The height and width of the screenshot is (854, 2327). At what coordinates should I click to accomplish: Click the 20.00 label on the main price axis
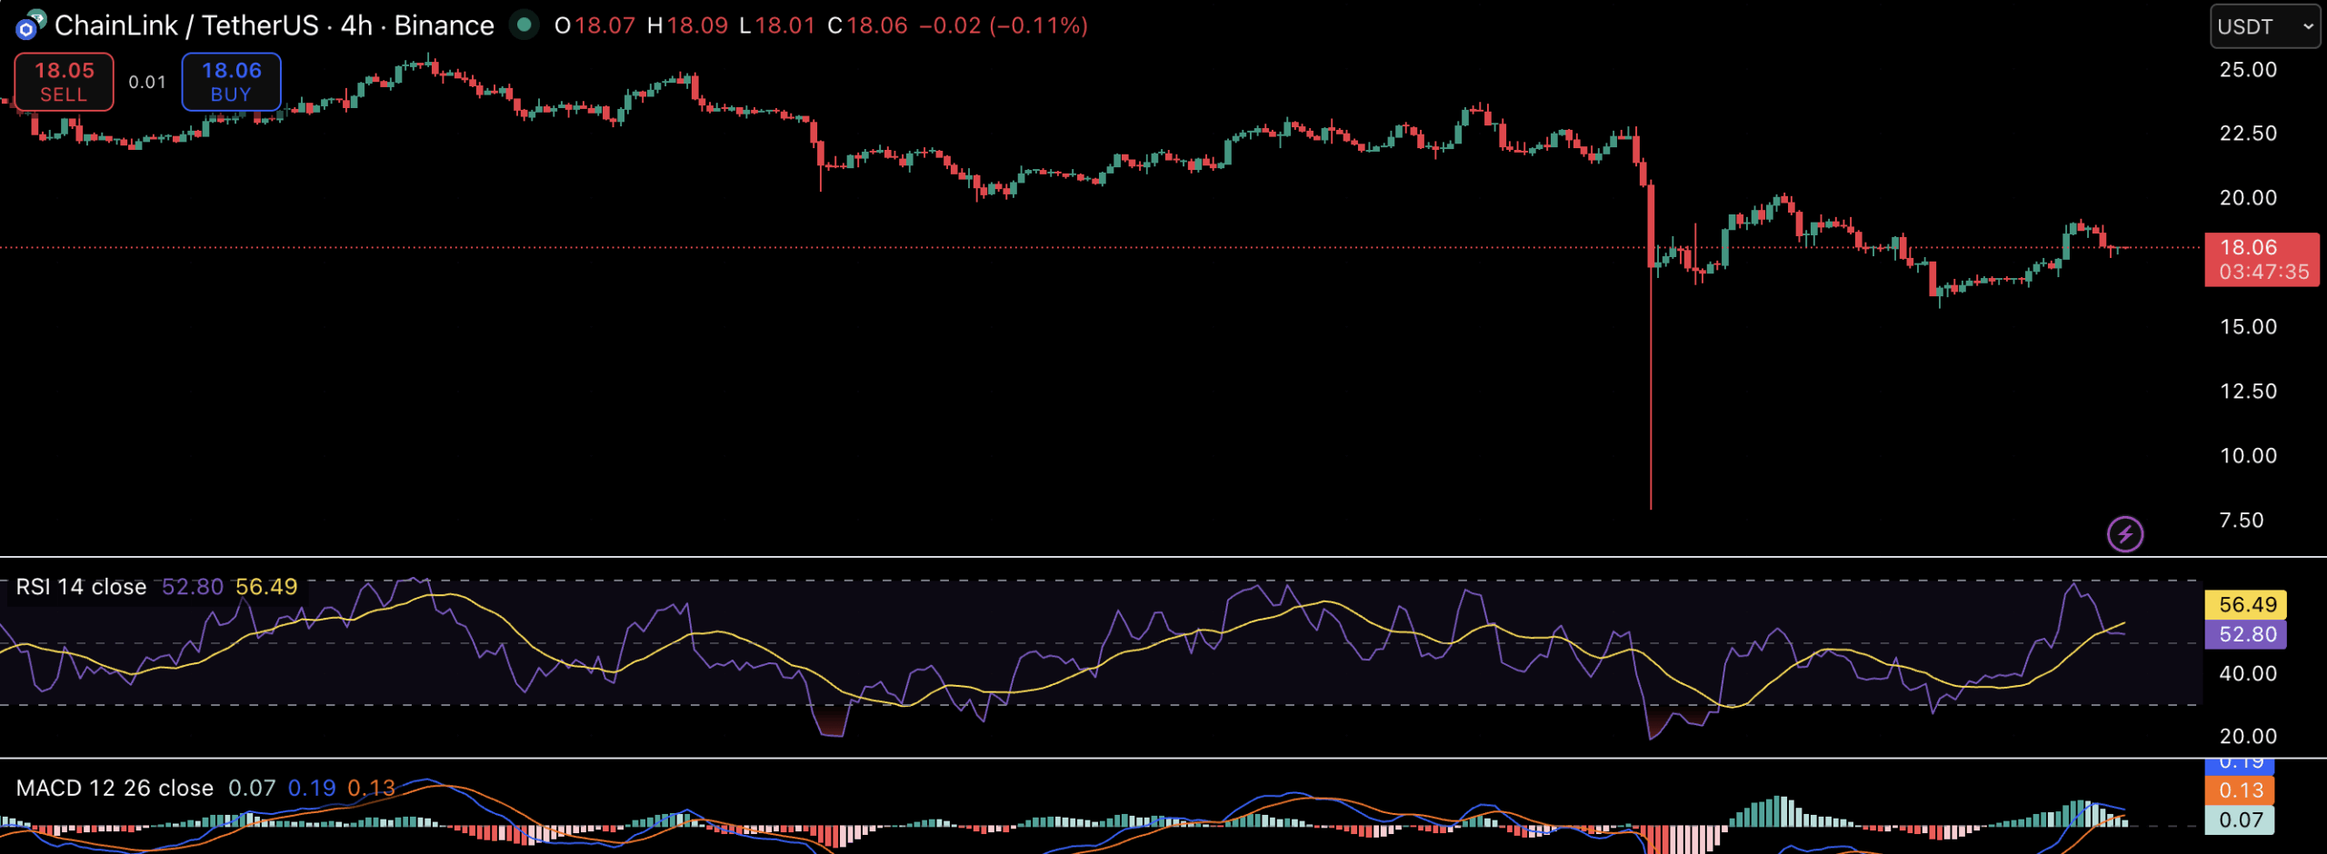pos(2248,198)
